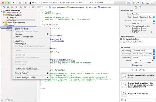The height and width of the screenshot is (102, 156).
Task: Show the media library
Action: point(144,70)
